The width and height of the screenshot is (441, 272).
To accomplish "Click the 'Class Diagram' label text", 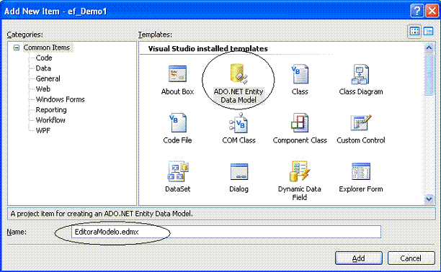I will (x=361, y=91).
